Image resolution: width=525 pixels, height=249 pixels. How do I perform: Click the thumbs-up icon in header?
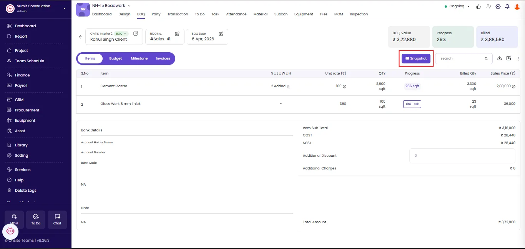click(x=478, y=7)
